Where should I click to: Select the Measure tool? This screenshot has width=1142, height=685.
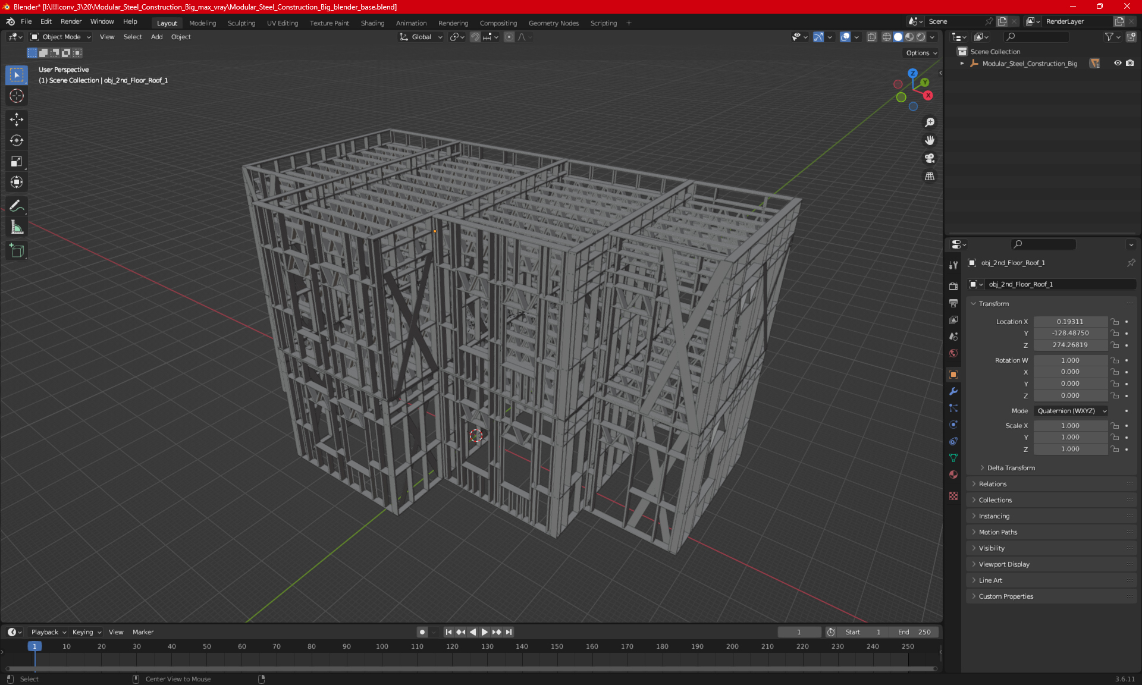[x=16, y=227]
